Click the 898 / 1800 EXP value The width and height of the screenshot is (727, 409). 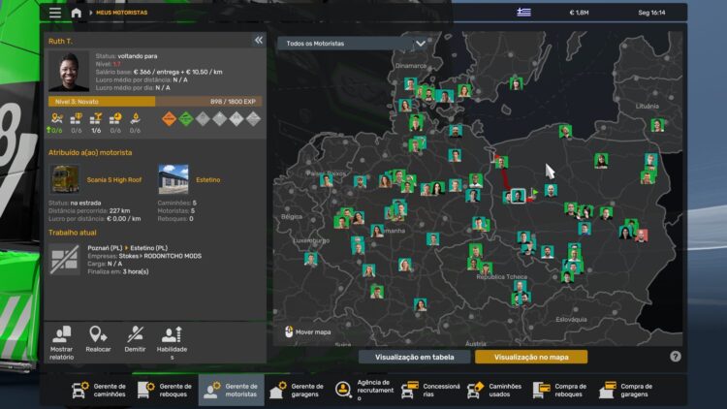click(x=234, y=102)
